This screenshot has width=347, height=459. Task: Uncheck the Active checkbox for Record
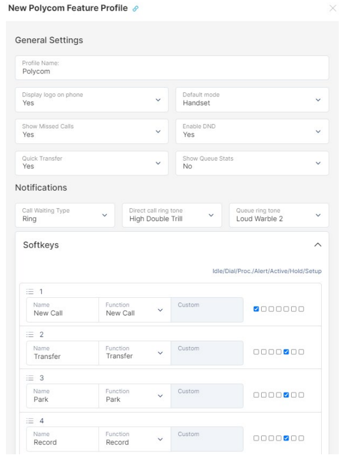click(286, 438)
